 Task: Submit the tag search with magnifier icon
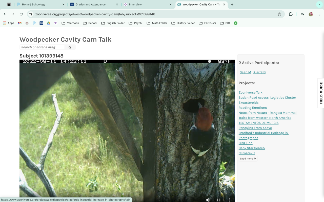click(70, 47)
